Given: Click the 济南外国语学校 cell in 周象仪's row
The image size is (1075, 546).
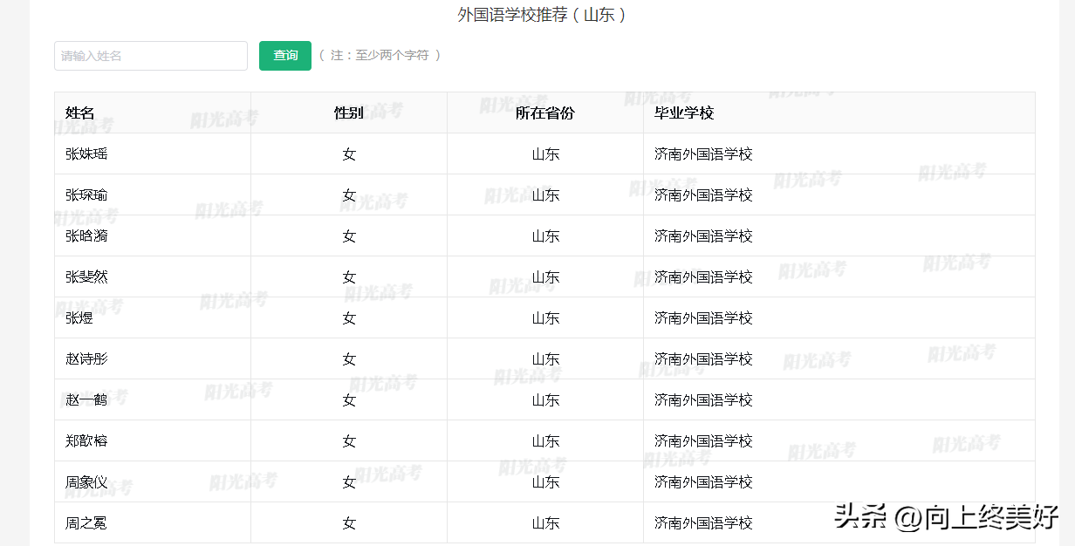Looking at the screenshot, I should (x=703, y=482).
